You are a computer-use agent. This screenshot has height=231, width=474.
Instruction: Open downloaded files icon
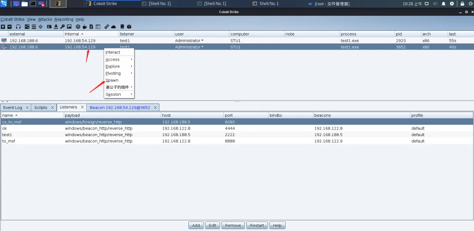(56, 27)
